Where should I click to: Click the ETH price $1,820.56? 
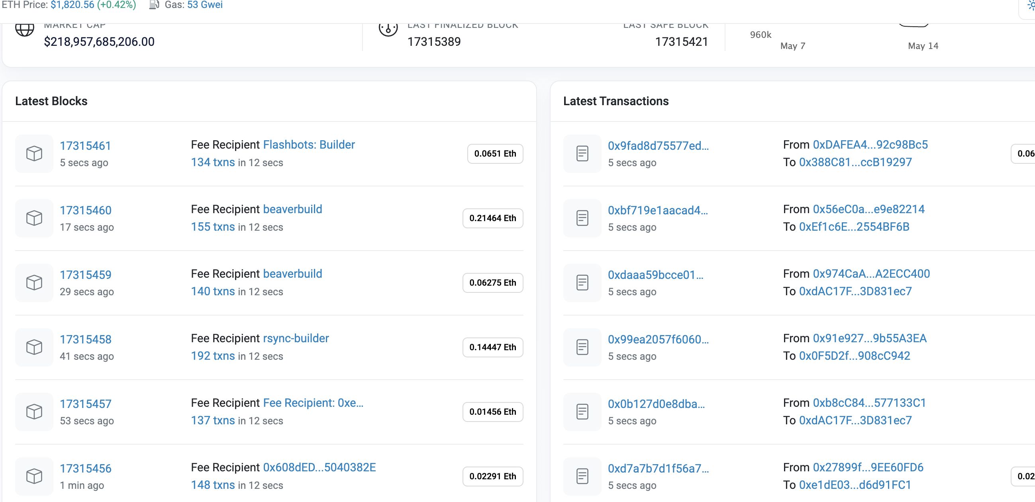pyautogui.click(x=72, y=5)
